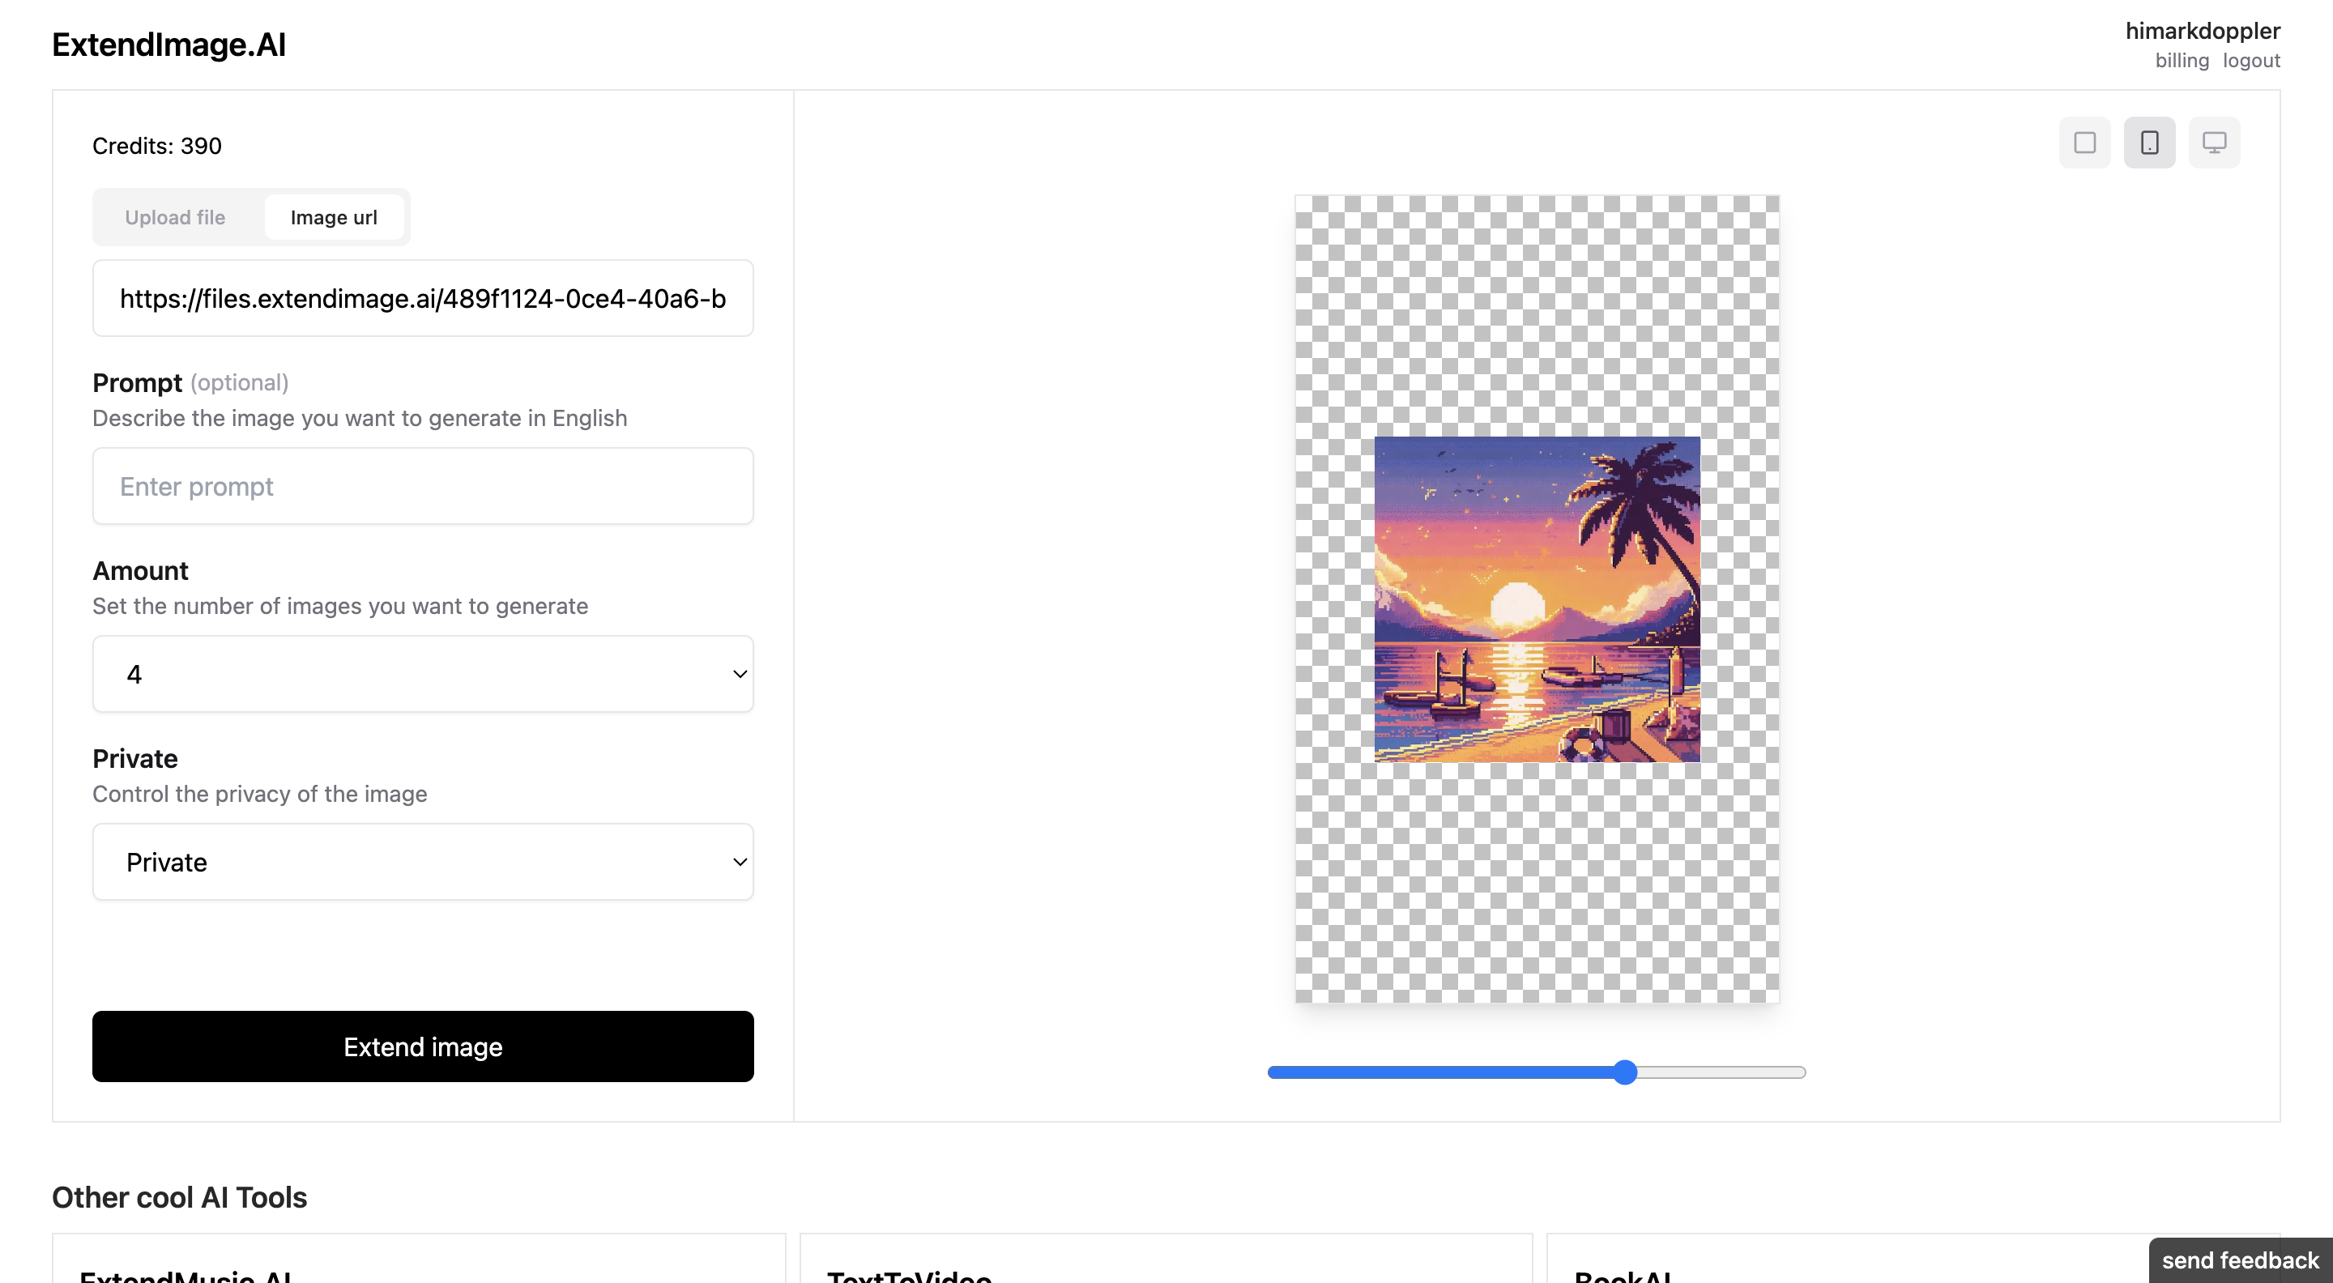
Task: Select the desktop monitor aspect ratio icon
Action: click(2213, 143)
